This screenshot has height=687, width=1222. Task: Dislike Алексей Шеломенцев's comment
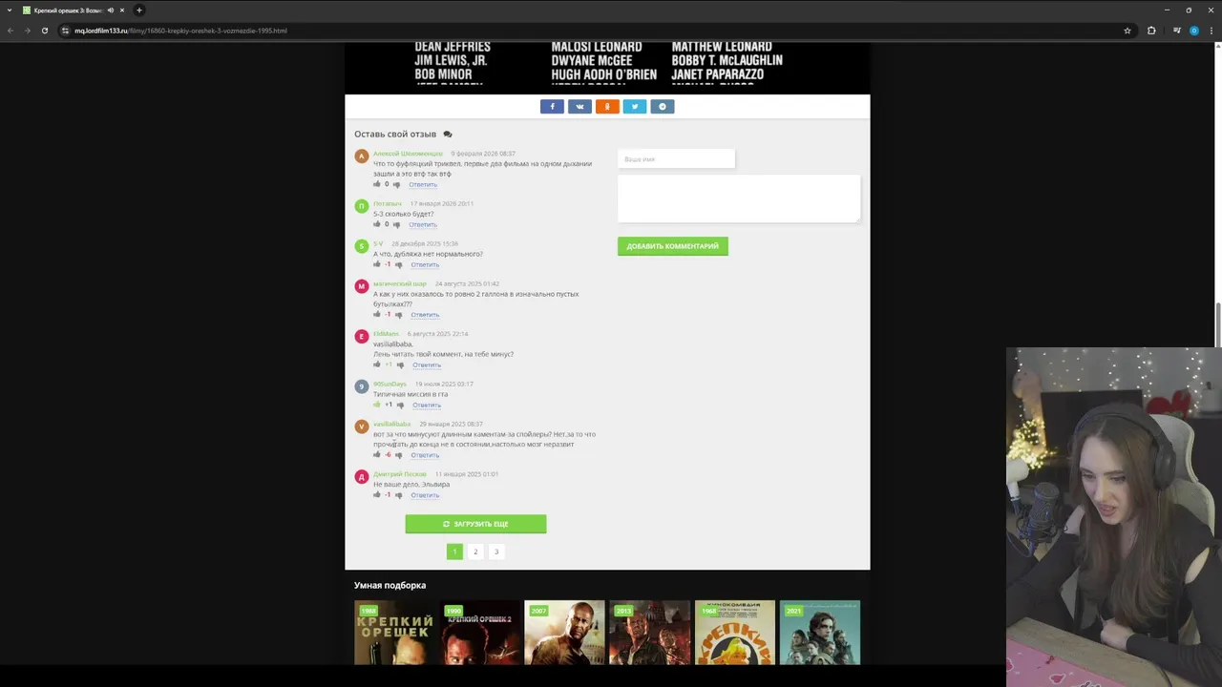(x=397, y=184)
